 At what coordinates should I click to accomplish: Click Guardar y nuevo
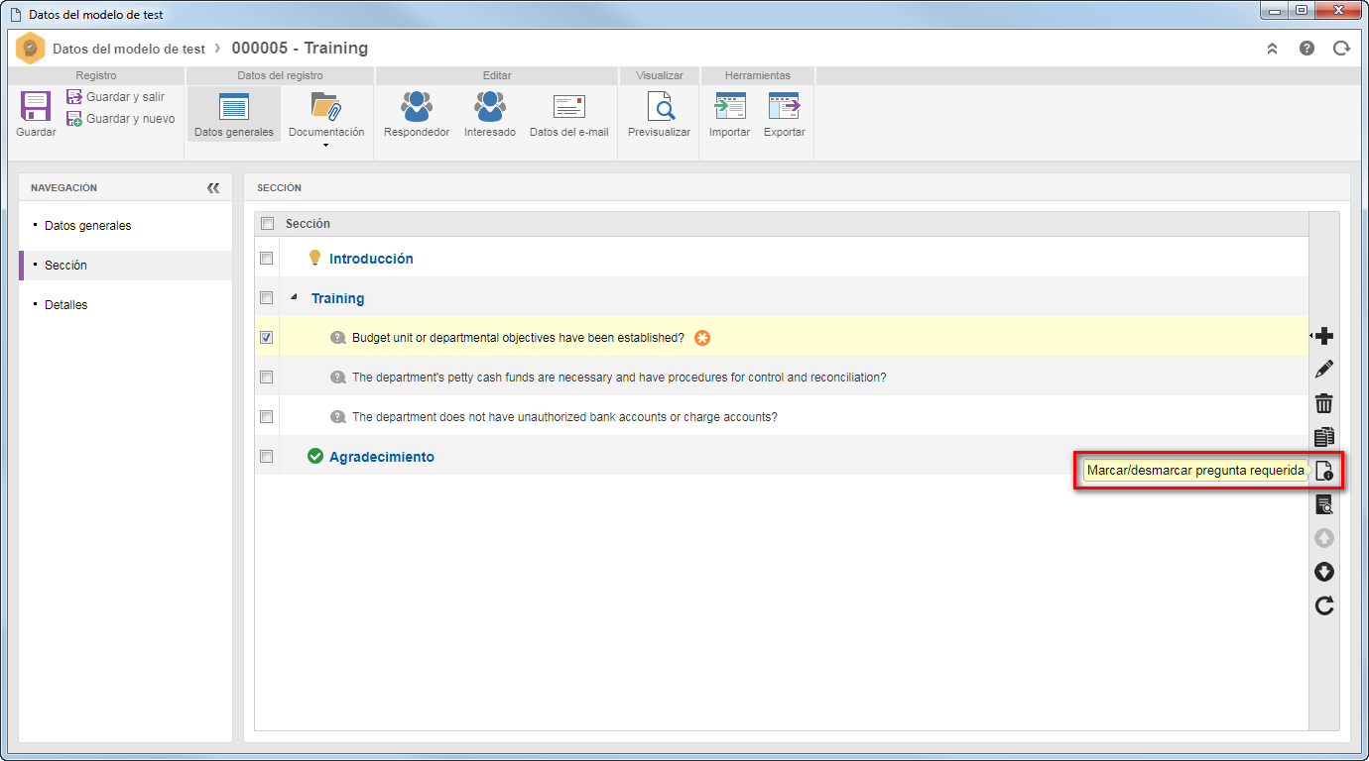click(120, 119)
